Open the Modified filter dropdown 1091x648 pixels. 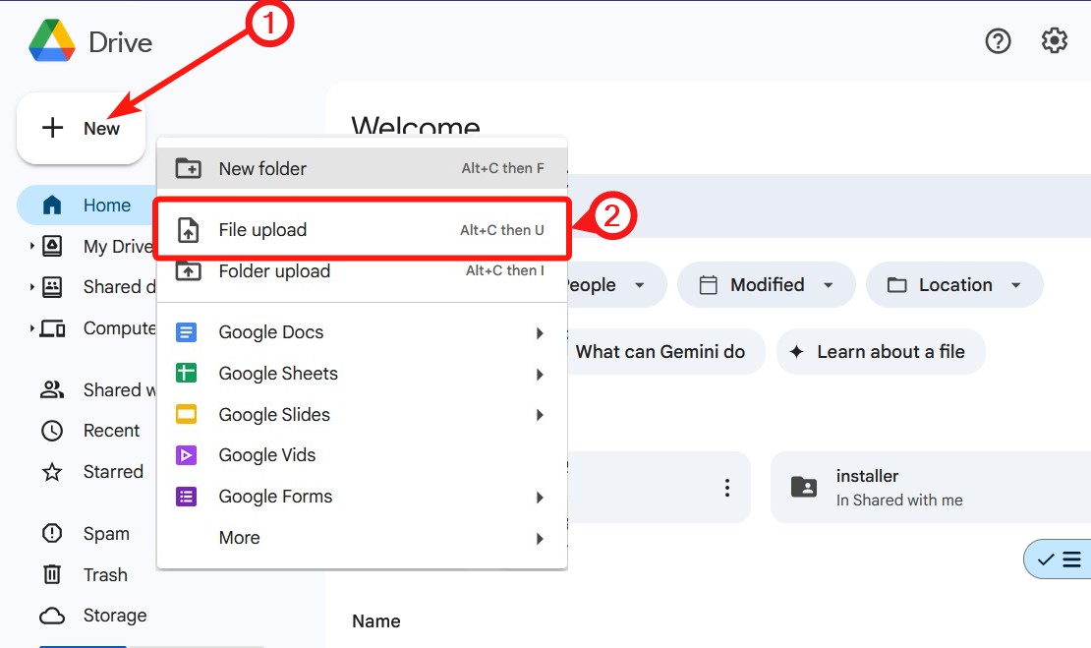(766, 284)
